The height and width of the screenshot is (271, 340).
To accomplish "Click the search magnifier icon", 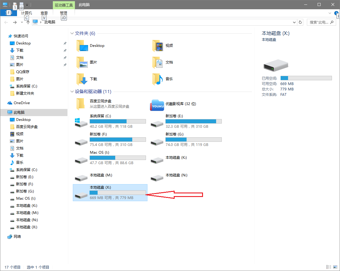I will (332, 22).
